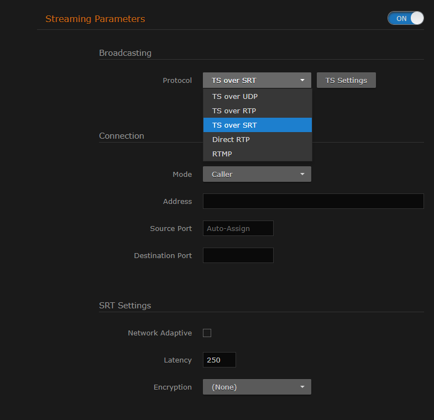Click the SRT Settings section heading
The image size is (434, 420).
click(x=125, y=305)
